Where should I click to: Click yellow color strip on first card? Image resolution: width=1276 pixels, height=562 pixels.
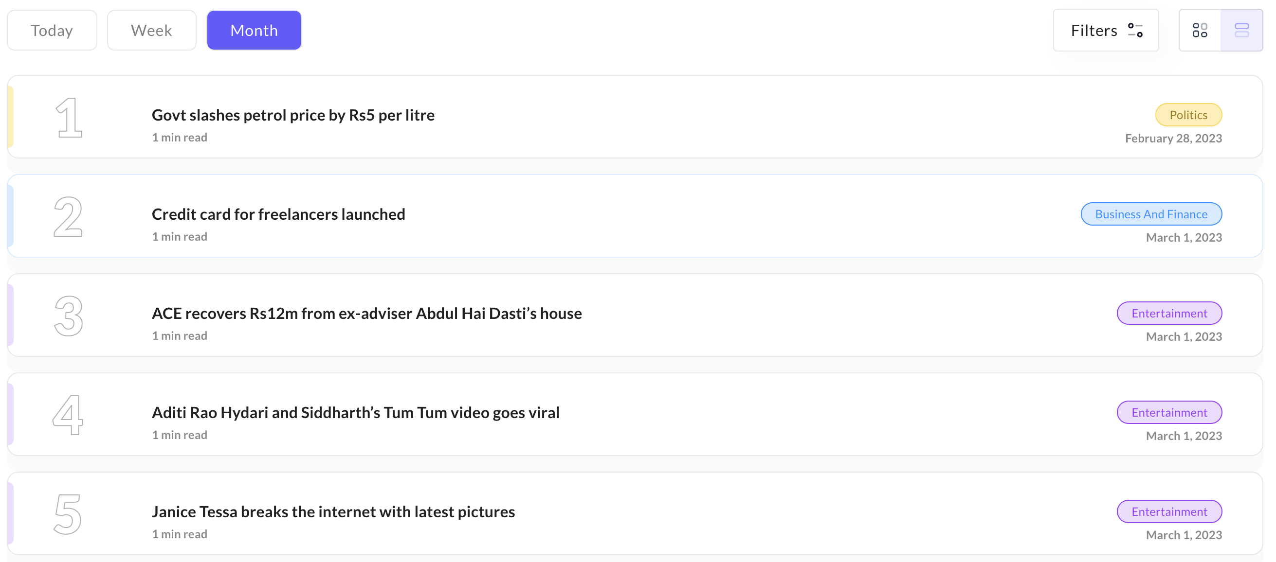click(x=10, y=117)
